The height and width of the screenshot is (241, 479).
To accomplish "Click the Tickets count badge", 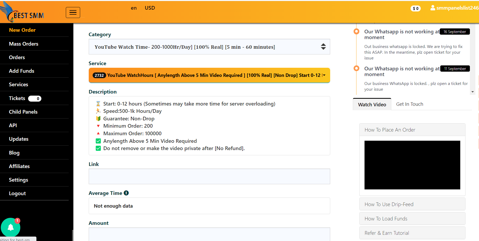I will pos(35,98).
